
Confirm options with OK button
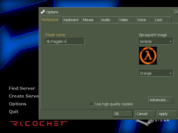123,114
